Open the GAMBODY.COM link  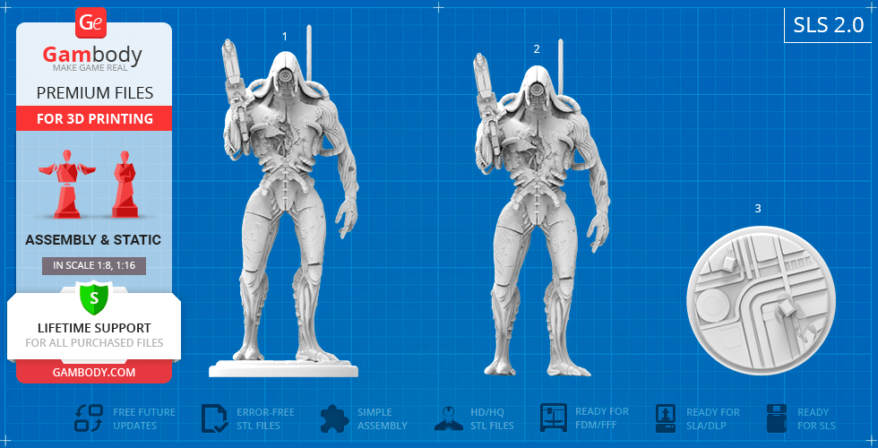tap(94, 372)
